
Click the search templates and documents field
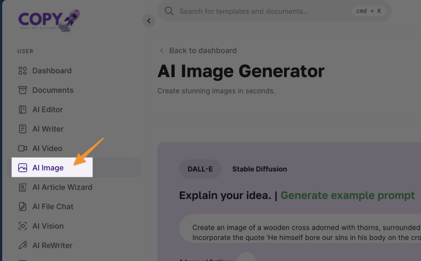[263, 11]
